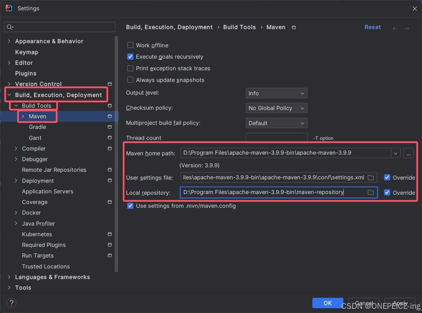Open help with the question mark button
This screenshot has height=313, width=422.
coord(11,303)
